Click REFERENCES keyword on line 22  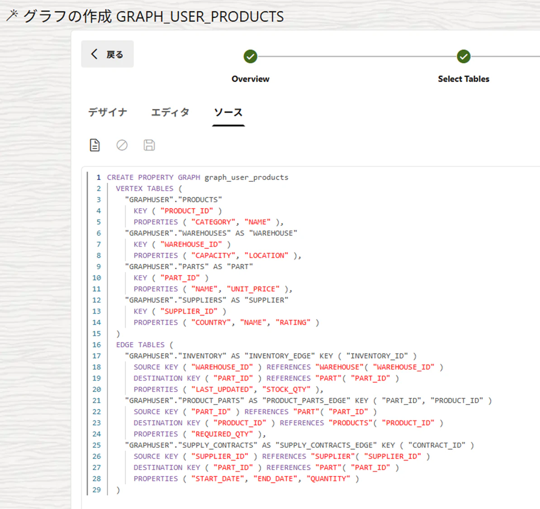(x=266, y=412)
